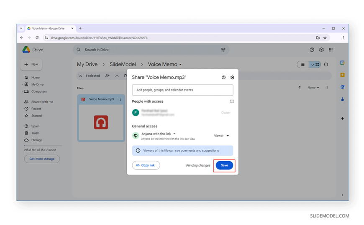This screenshot has width=364, height=225.
Task: Click Get more storage button
Action: 42,159
